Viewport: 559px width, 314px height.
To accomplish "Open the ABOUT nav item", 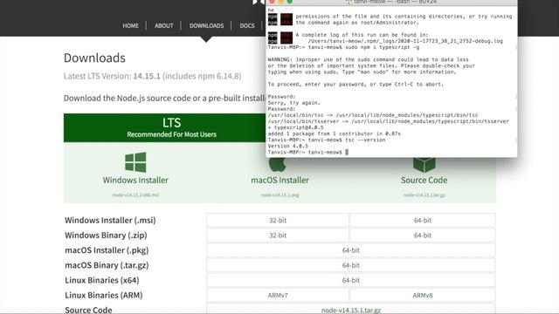I will [x=163, y=25].
